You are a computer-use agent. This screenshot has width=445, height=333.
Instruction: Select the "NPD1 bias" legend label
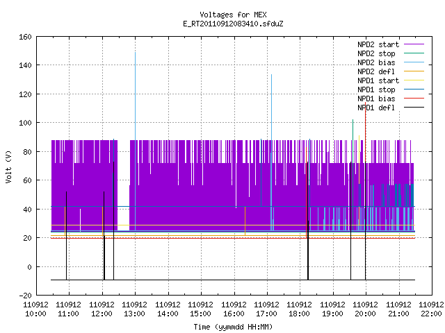point(376,99)
